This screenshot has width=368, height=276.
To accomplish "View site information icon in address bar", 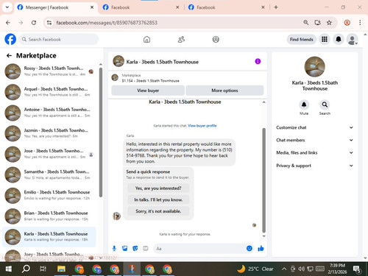I will click(x=49, y=23).
